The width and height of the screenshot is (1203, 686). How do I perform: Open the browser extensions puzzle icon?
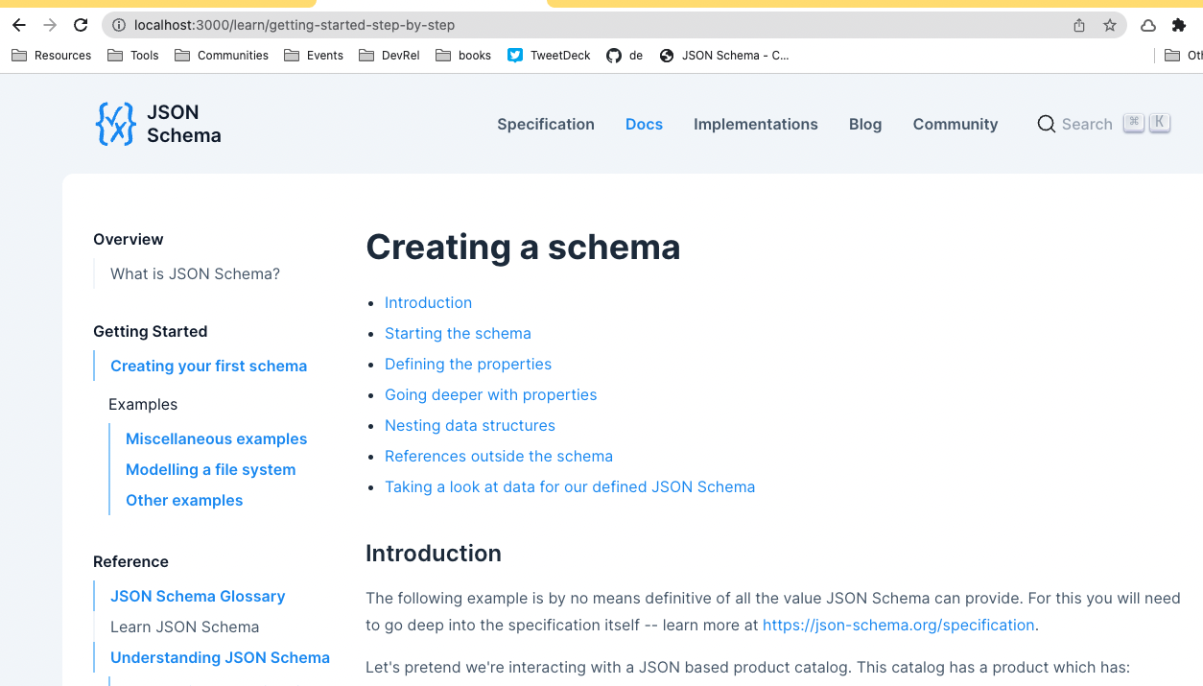[1178, 26]
